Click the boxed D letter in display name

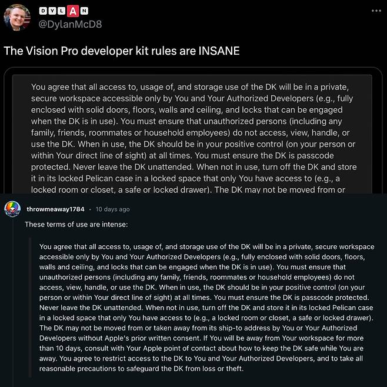pyautogui.click(x=44, y=11)
